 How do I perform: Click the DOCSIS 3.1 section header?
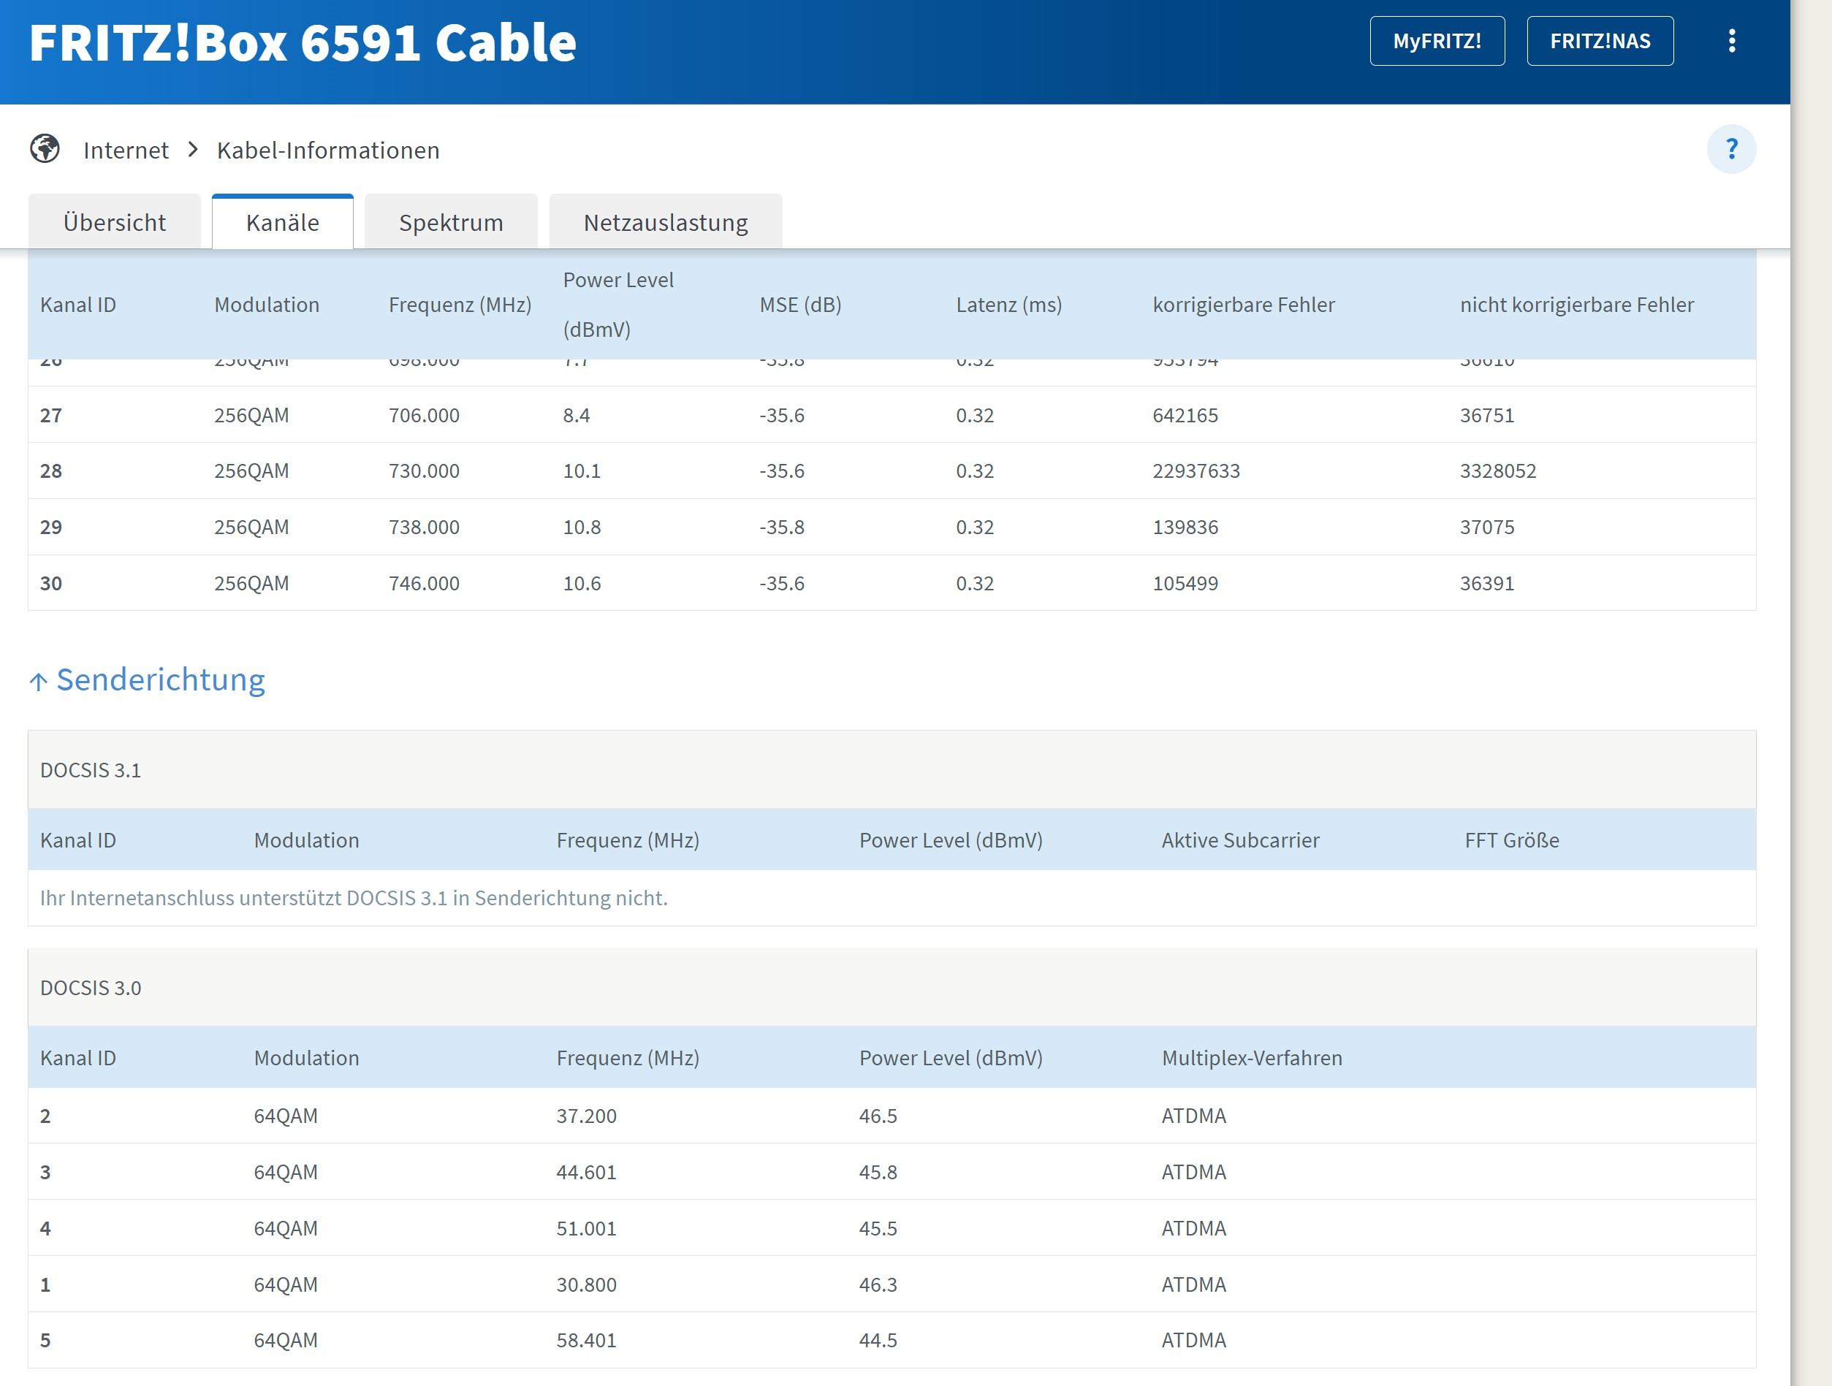pos(91,770)
